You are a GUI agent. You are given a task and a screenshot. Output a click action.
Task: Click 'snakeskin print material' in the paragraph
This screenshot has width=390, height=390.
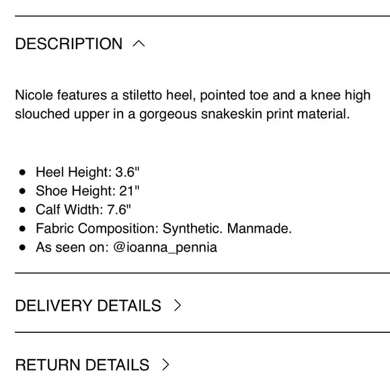(275, 114)
